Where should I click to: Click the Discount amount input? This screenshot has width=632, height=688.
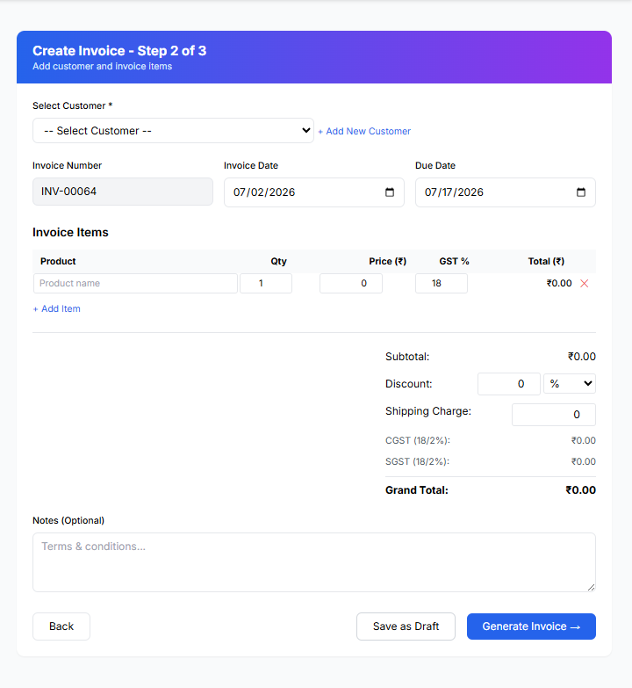pos(509,384)
